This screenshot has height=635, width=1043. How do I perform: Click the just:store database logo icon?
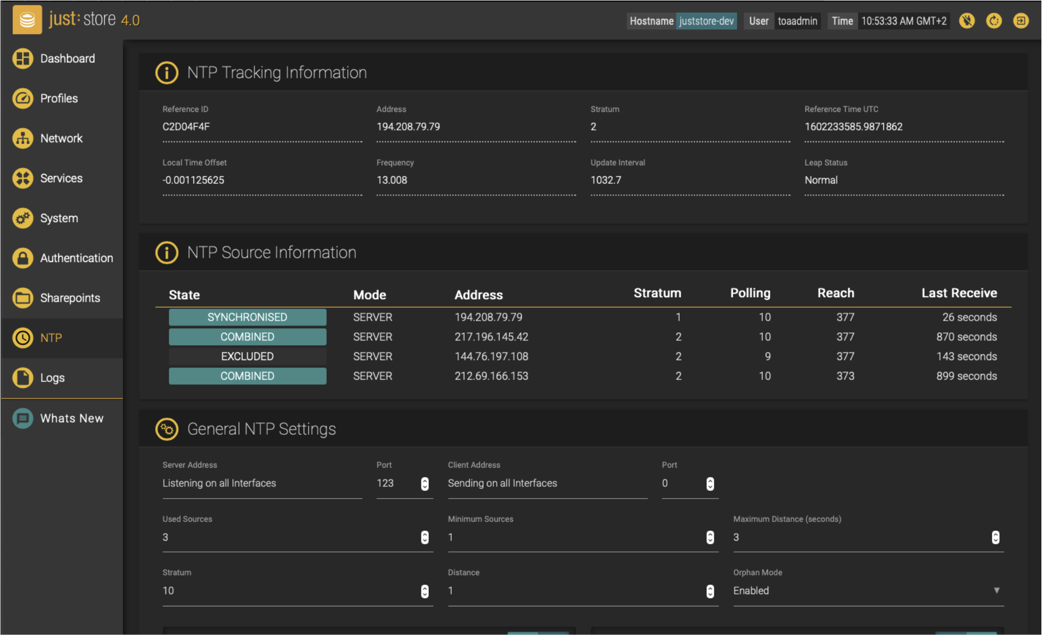[x=27, y=20]
